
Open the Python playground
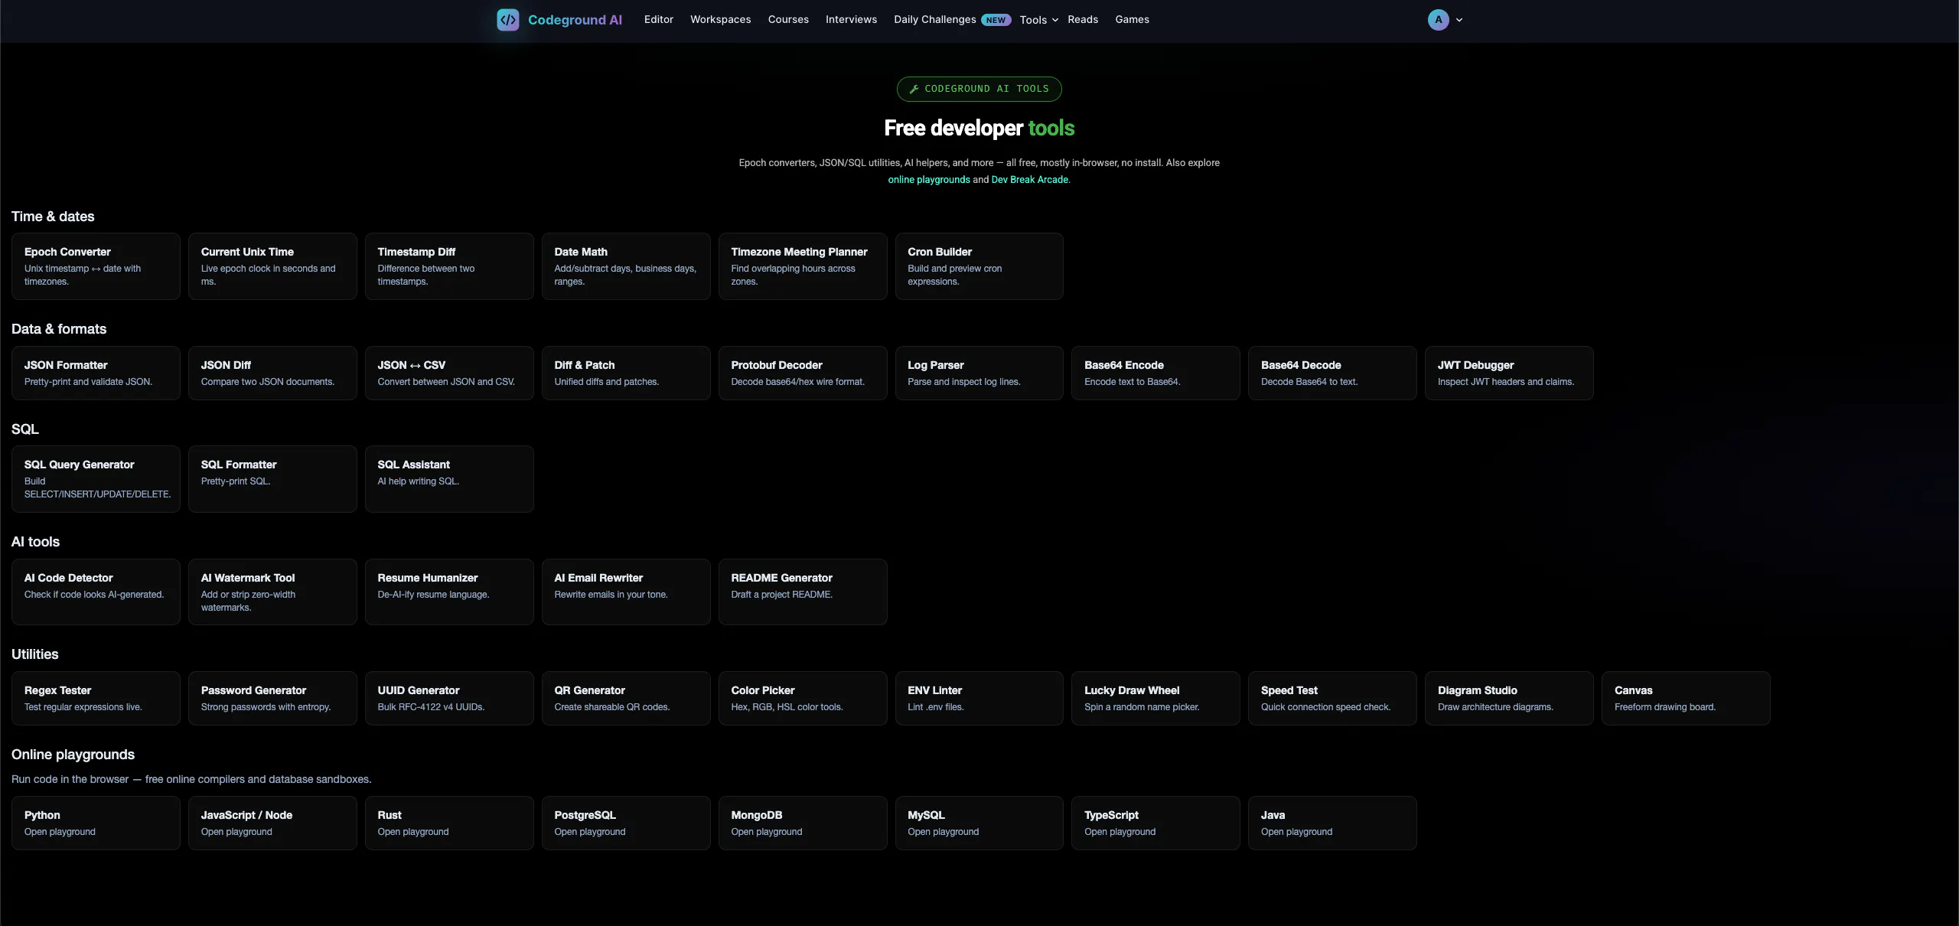point(96,823)
